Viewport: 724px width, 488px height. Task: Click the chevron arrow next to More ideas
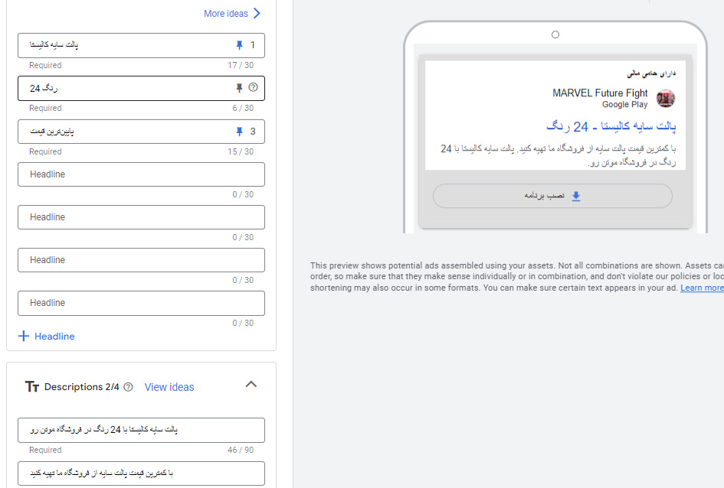click(x=257, y=13)
